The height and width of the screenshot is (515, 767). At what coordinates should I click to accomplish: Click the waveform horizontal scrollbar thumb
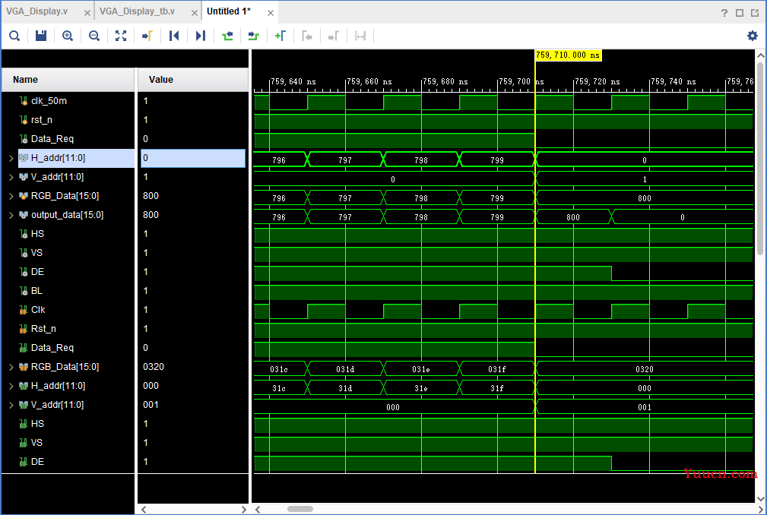pos(300,509)
